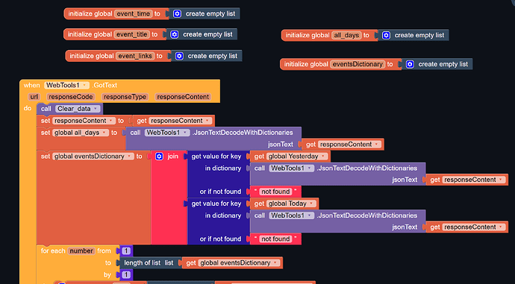
Task: Open the mutator gear on the join block
Action: [x=159, y=157]
